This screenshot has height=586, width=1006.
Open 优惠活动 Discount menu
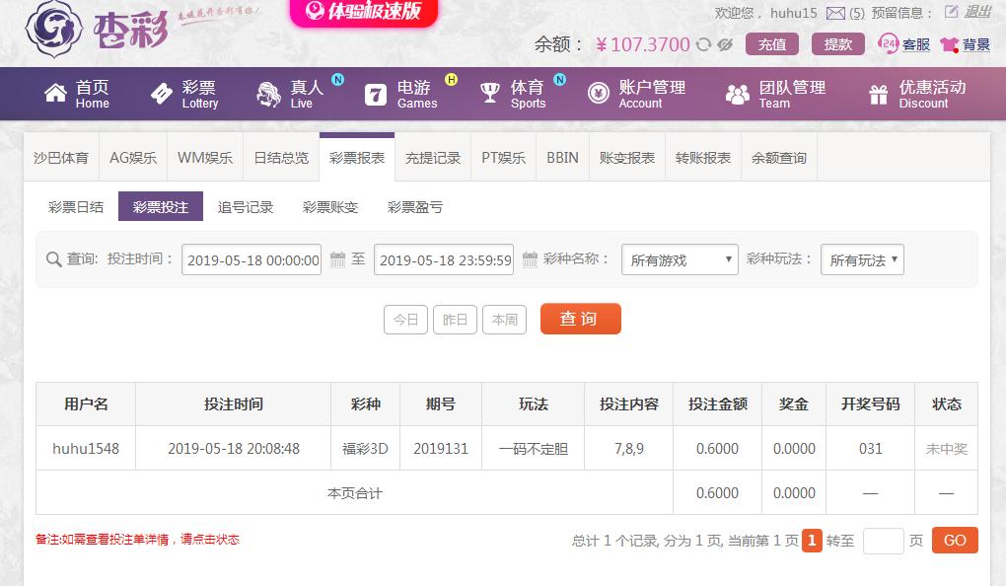click(917, 95)
